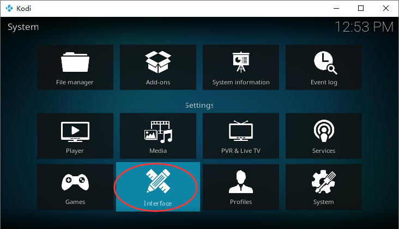Open Media settings
The image size is (399, 229).
[158, 136]
